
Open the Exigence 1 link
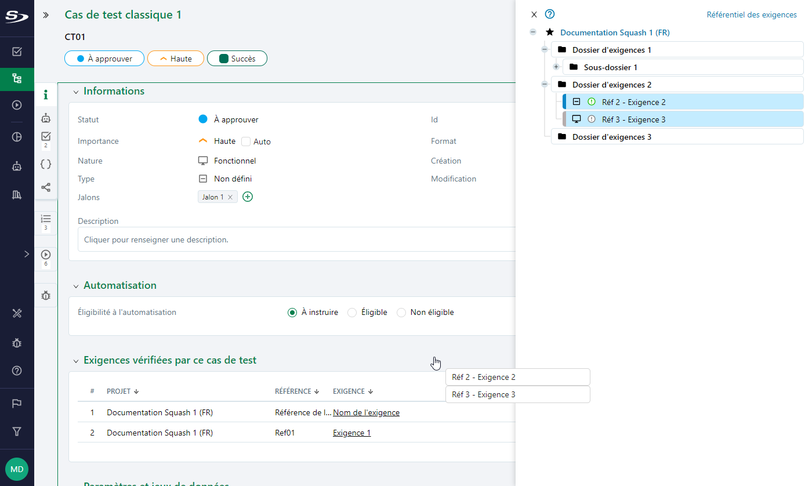(351, 433)
